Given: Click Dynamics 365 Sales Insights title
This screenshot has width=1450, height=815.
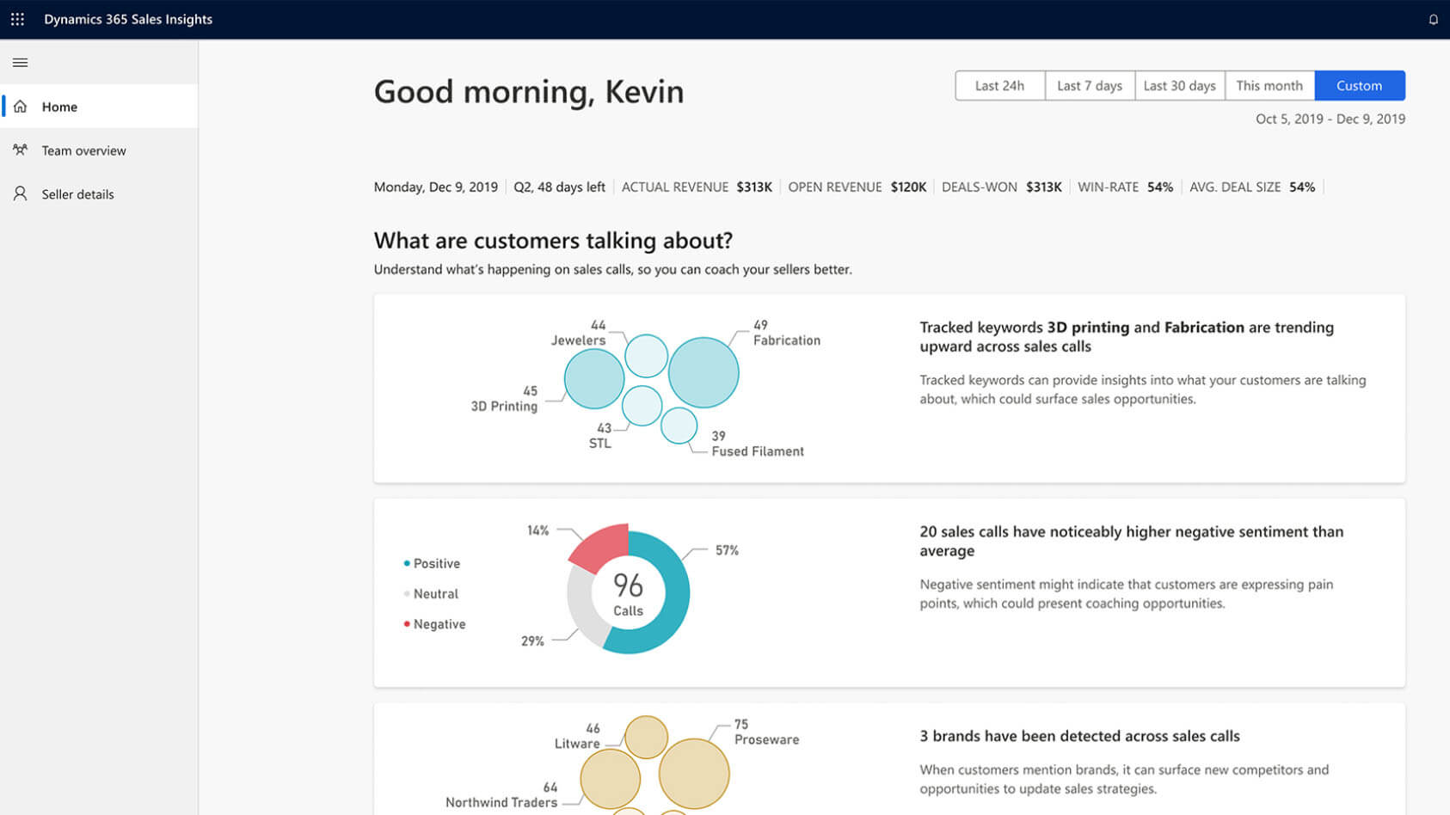Looking at the screenshot, I should click(x=128, y=19).
